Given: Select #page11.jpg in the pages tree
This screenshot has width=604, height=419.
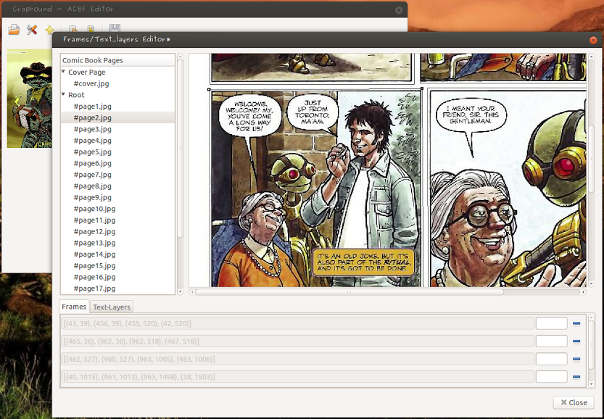Looking at the screenshot, I should click(94, 220).
